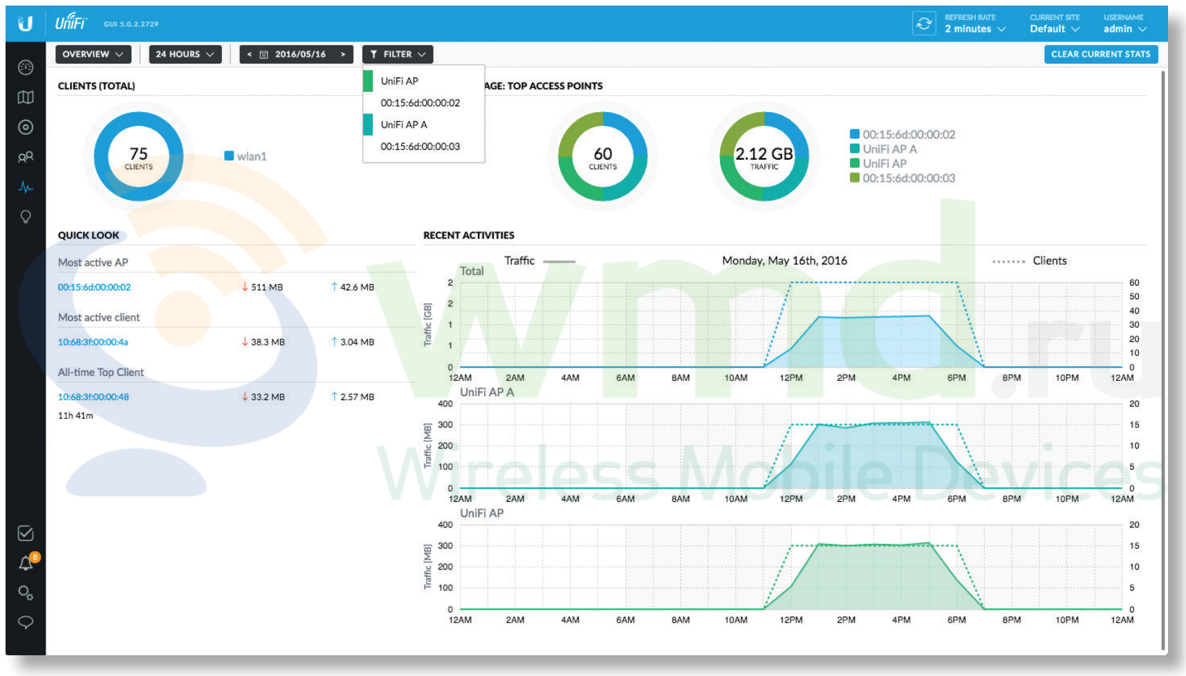Toggle the FILTER dropdown
This screenshot has height=676, width=1186.
pyautogui.click(x=398, y=54)
